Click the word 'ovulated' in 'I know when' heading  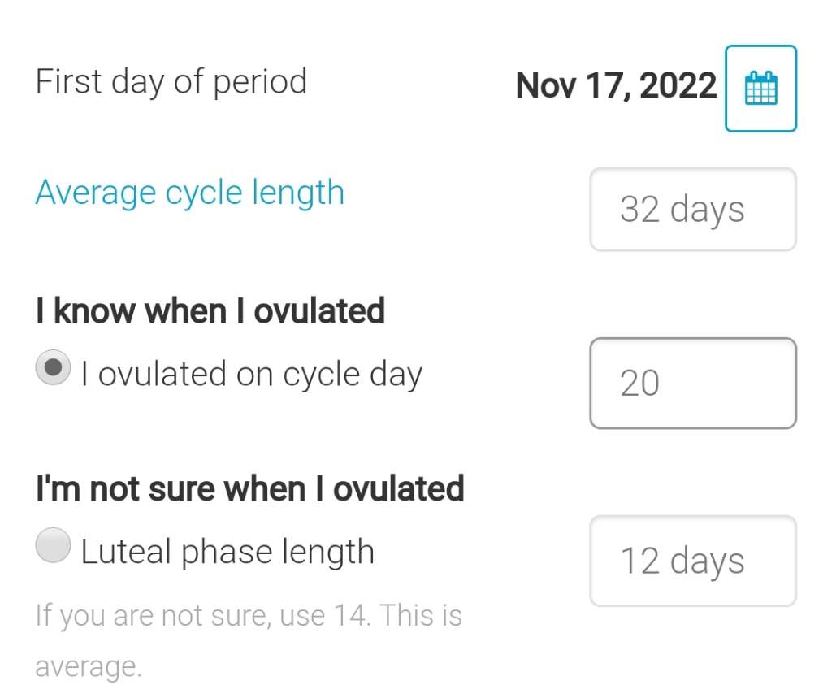[x=319, y=311]
